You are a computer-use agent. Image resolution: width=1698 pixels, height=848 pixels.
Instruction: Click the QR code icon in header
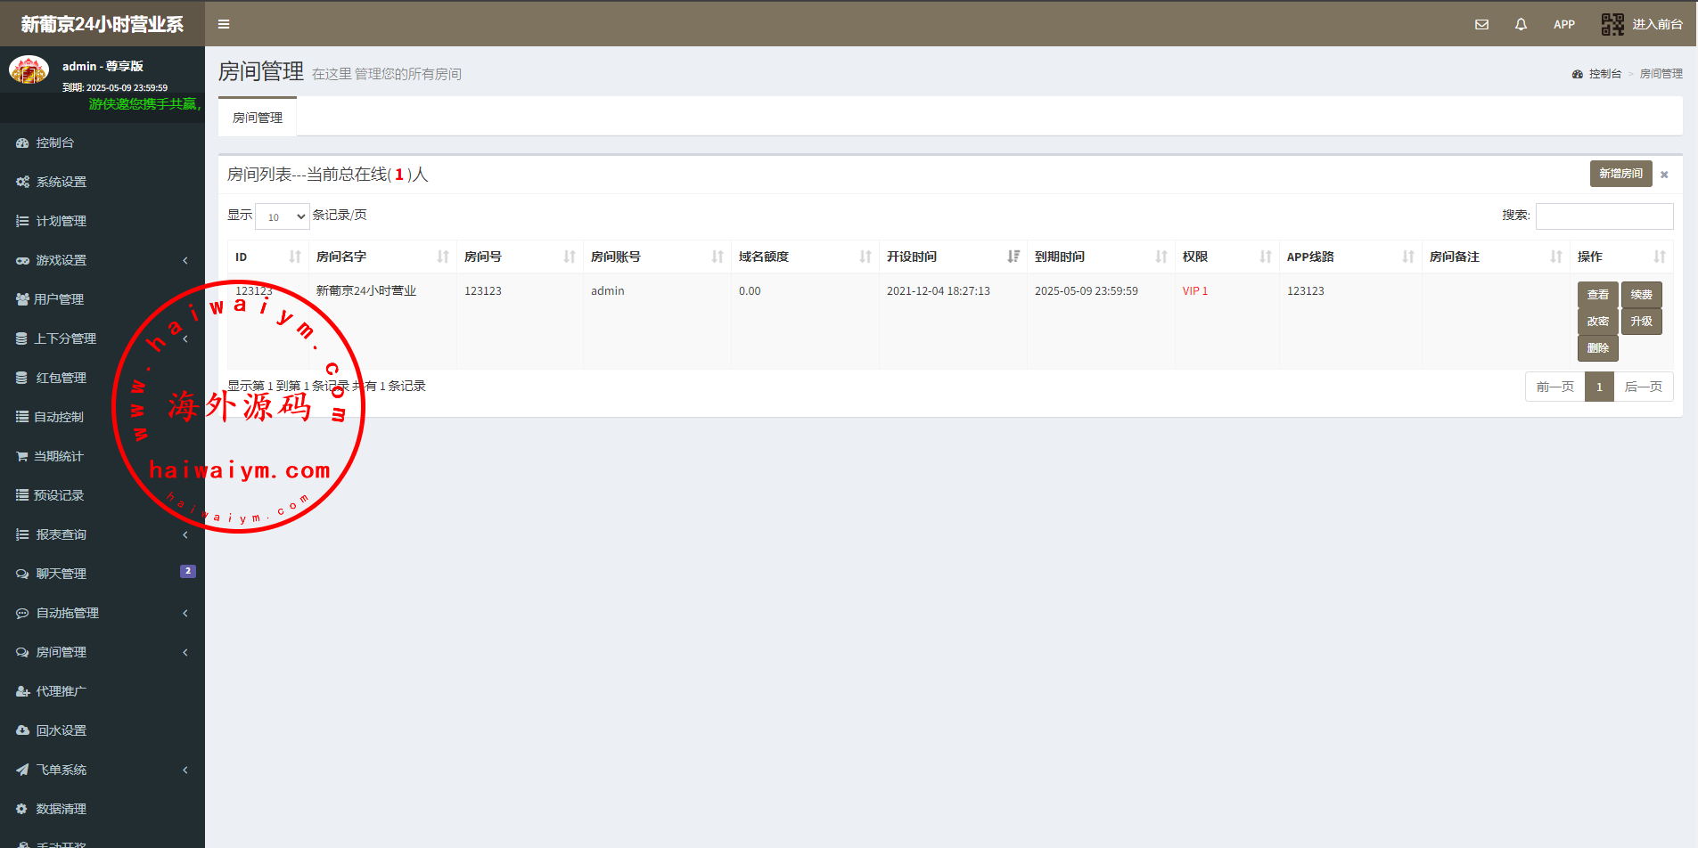(1612, 24)
